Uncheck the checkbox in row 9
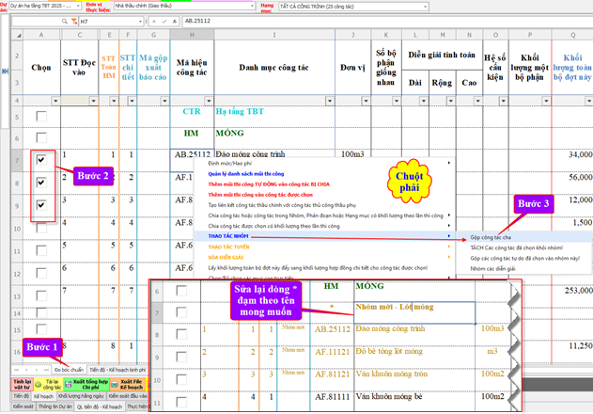 40,204
